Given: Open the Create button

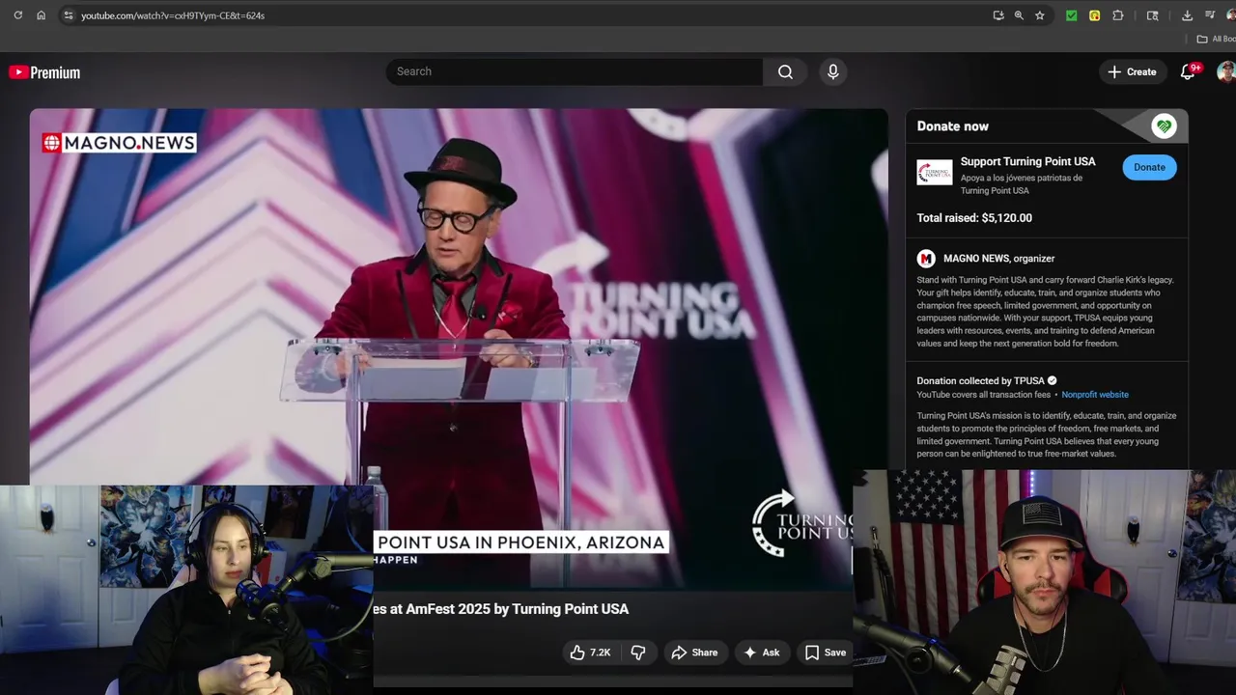Looking at the screenshot, I should 1132,71.
